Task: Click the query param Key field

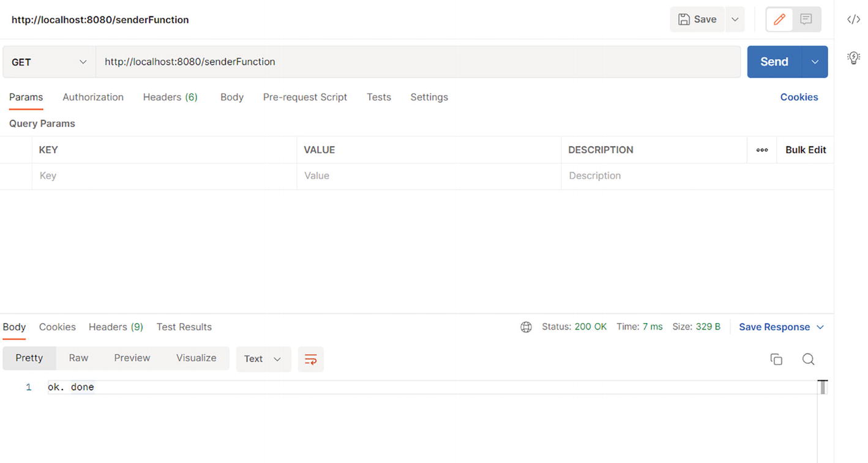Action: [x=164, y=176]
